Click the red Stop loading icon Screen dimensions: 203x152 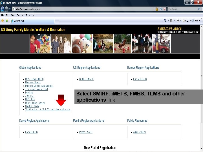tap(165, 9)
